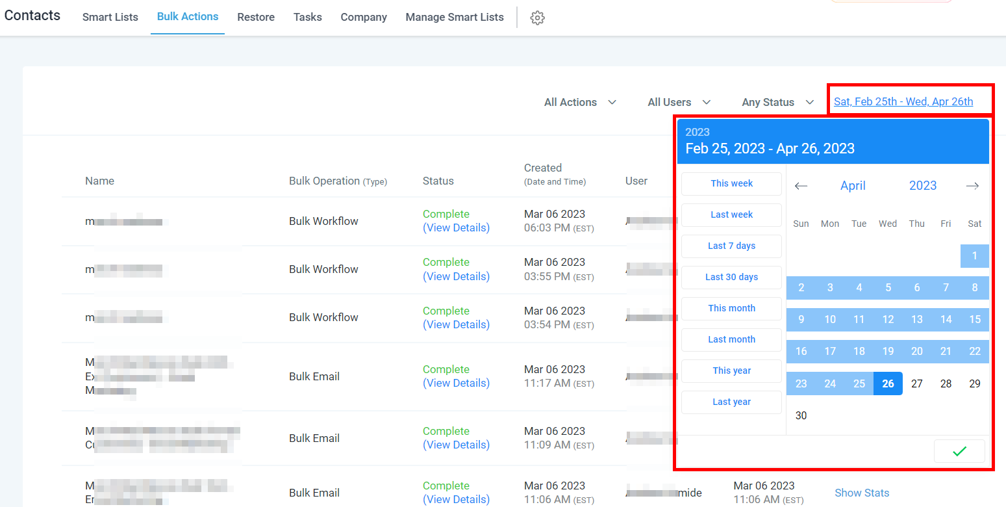
Task: Pick the Last year preset
Action: click(x=731, y=402)
